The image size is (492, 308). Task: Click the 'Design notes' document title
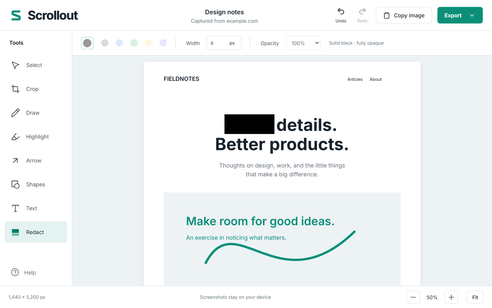224,12
